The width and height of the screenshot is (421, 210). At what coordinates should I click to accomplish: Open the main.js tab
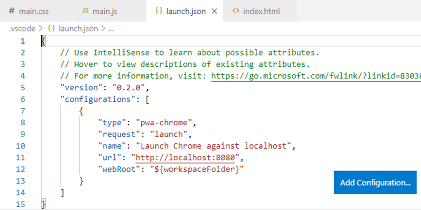110,11
